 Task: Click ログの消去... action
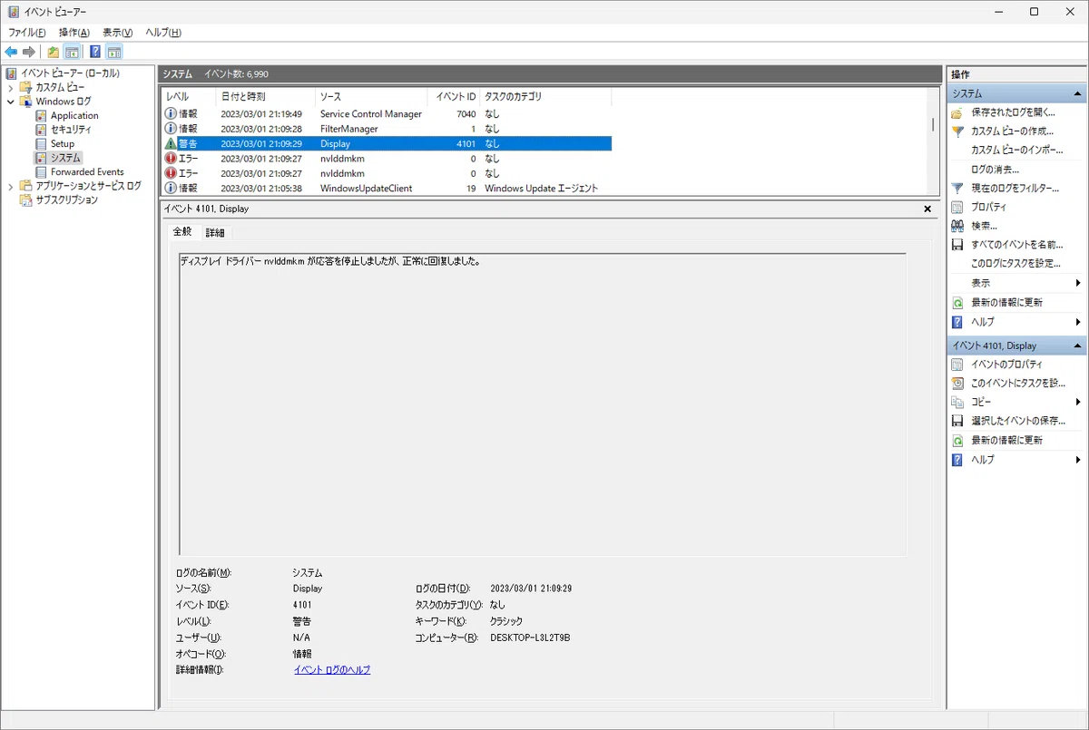[x=995, y=170]
